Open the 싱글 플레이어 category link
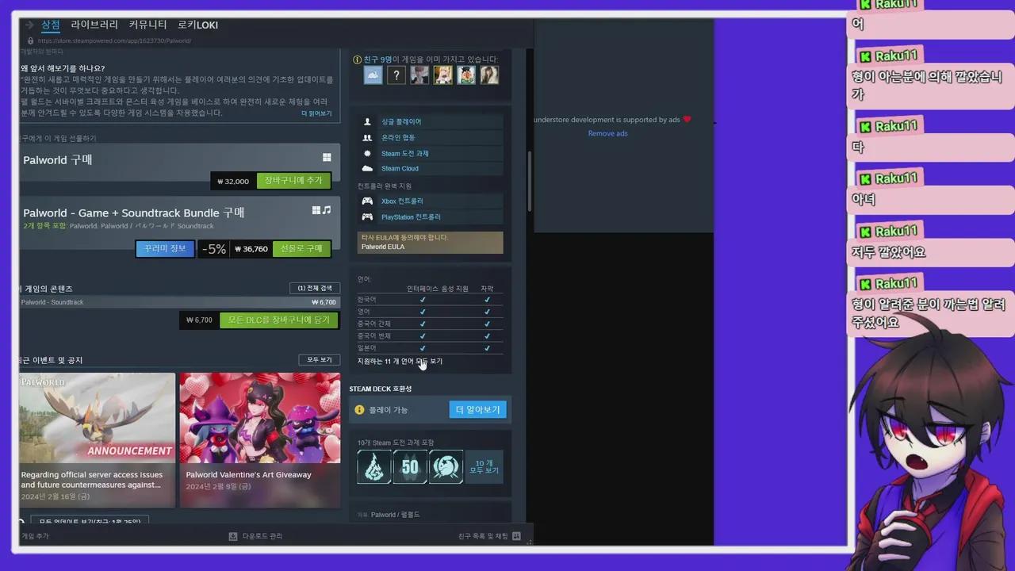Image resolution: width=1015 pixels, height=571 pixels. [401, 122]
